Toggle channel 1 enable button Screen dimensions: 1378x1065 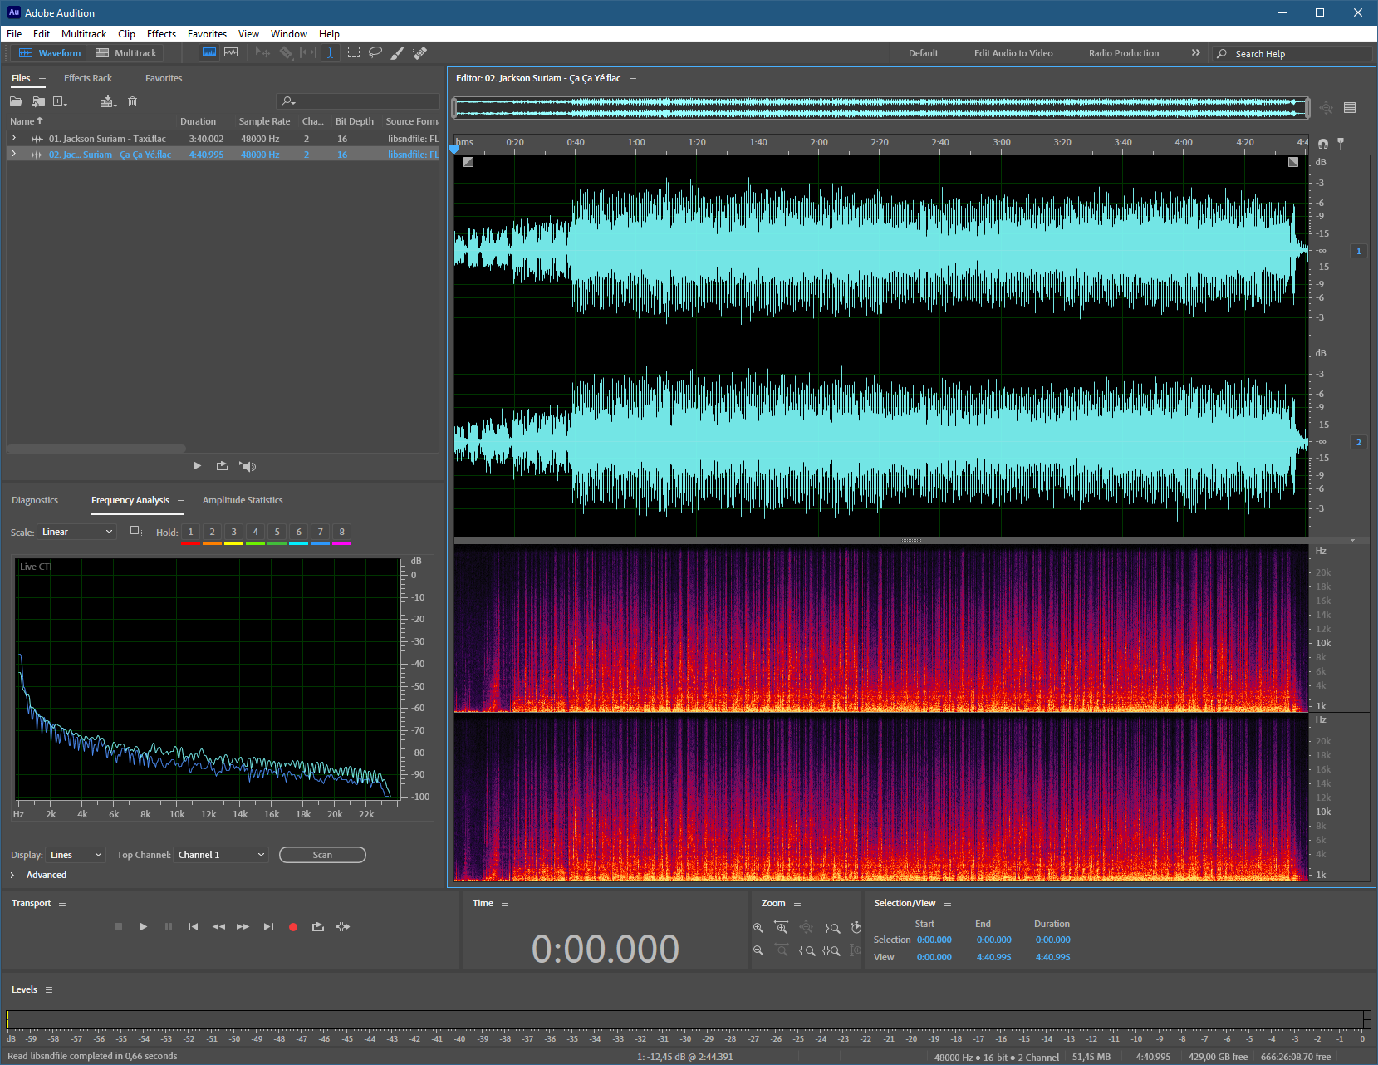(x=1359, y=251)
